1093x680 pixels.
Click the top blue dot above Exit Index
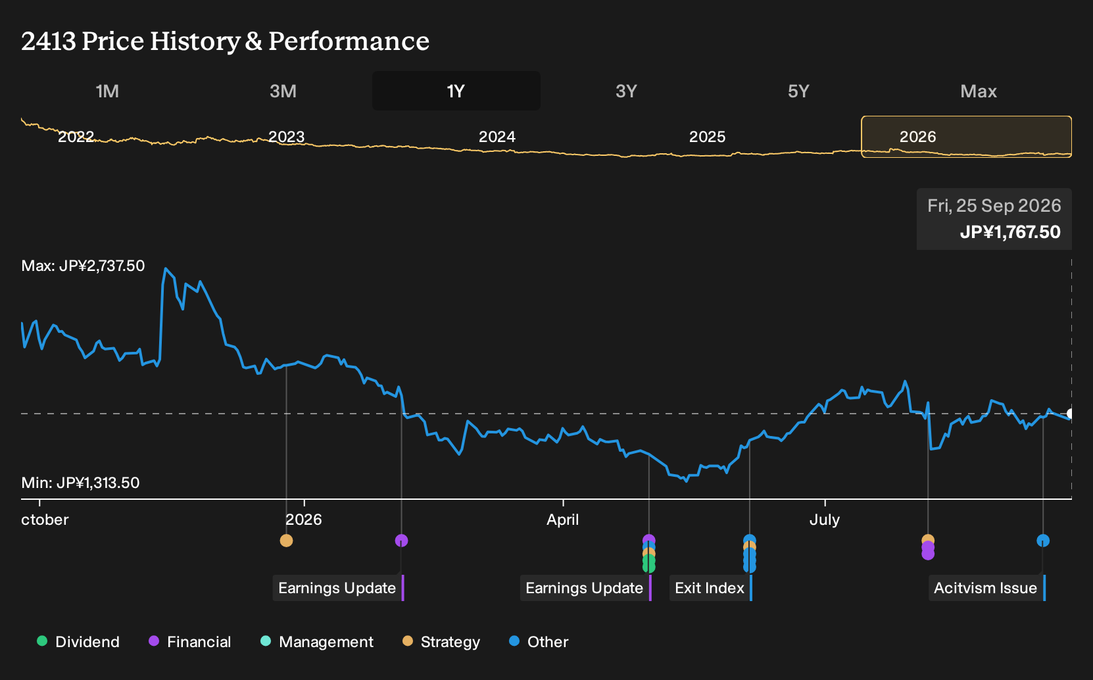[x=750, y=539]
